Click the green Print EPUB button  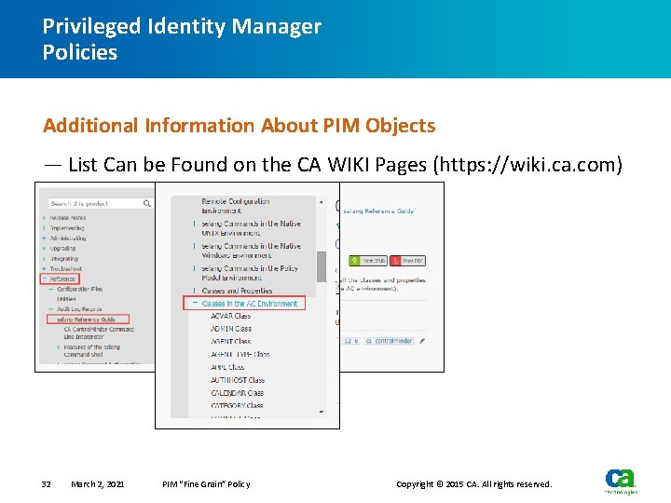coord(368,261)
